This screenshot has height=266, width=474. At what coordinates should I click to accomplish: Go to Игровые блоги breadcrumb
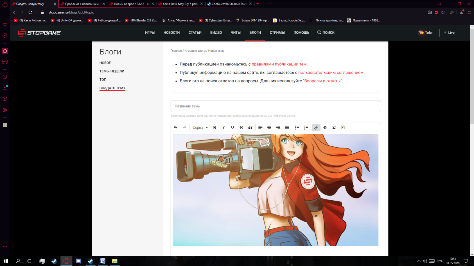[x=195, y=51]
